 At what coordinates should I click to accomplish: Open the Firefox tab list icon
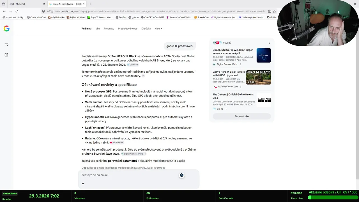3,4
